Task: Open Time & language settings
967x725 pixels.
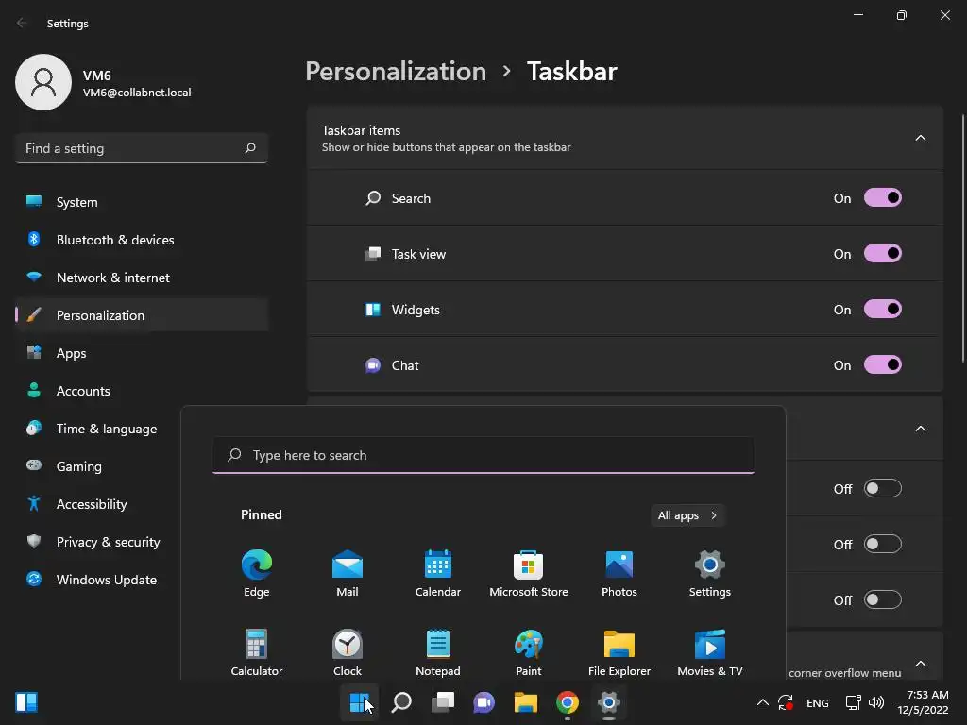Action: click(x=98, y=429)
